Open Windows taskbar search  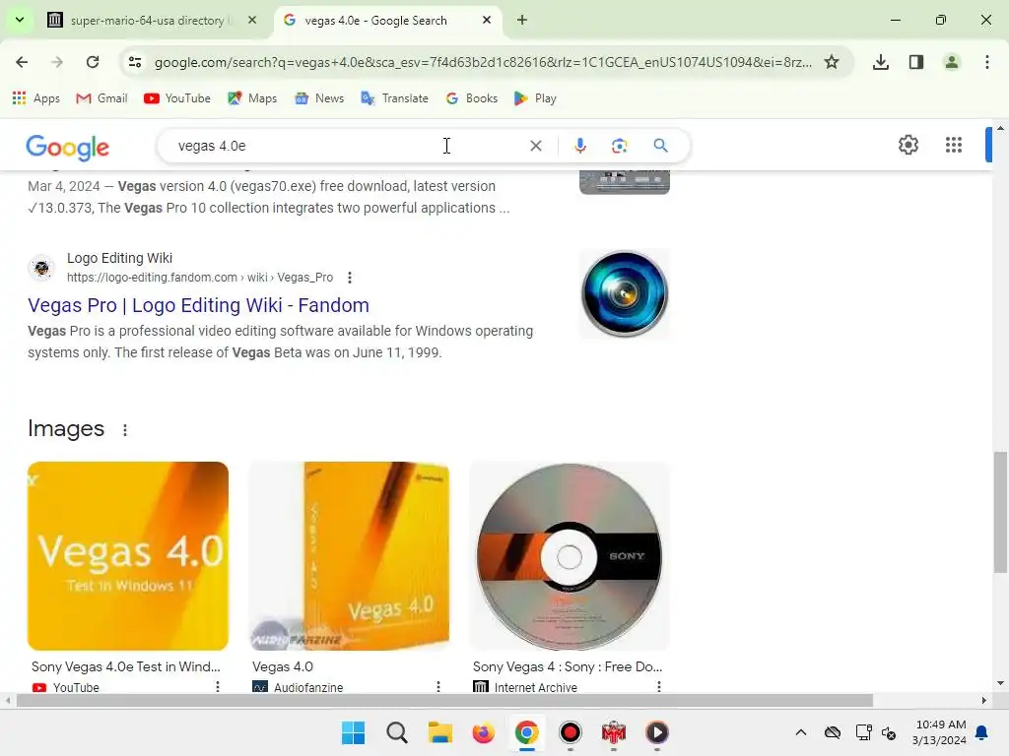tap(397, 732)
